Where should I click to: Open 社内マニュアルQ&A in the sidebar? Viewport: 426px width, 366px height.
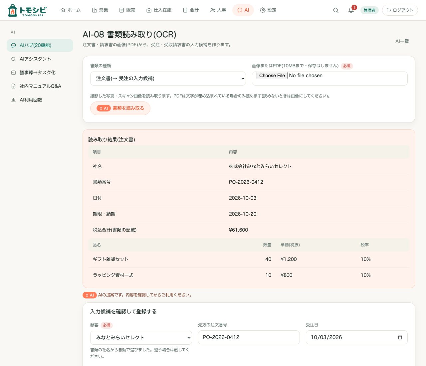coord(40,86)
